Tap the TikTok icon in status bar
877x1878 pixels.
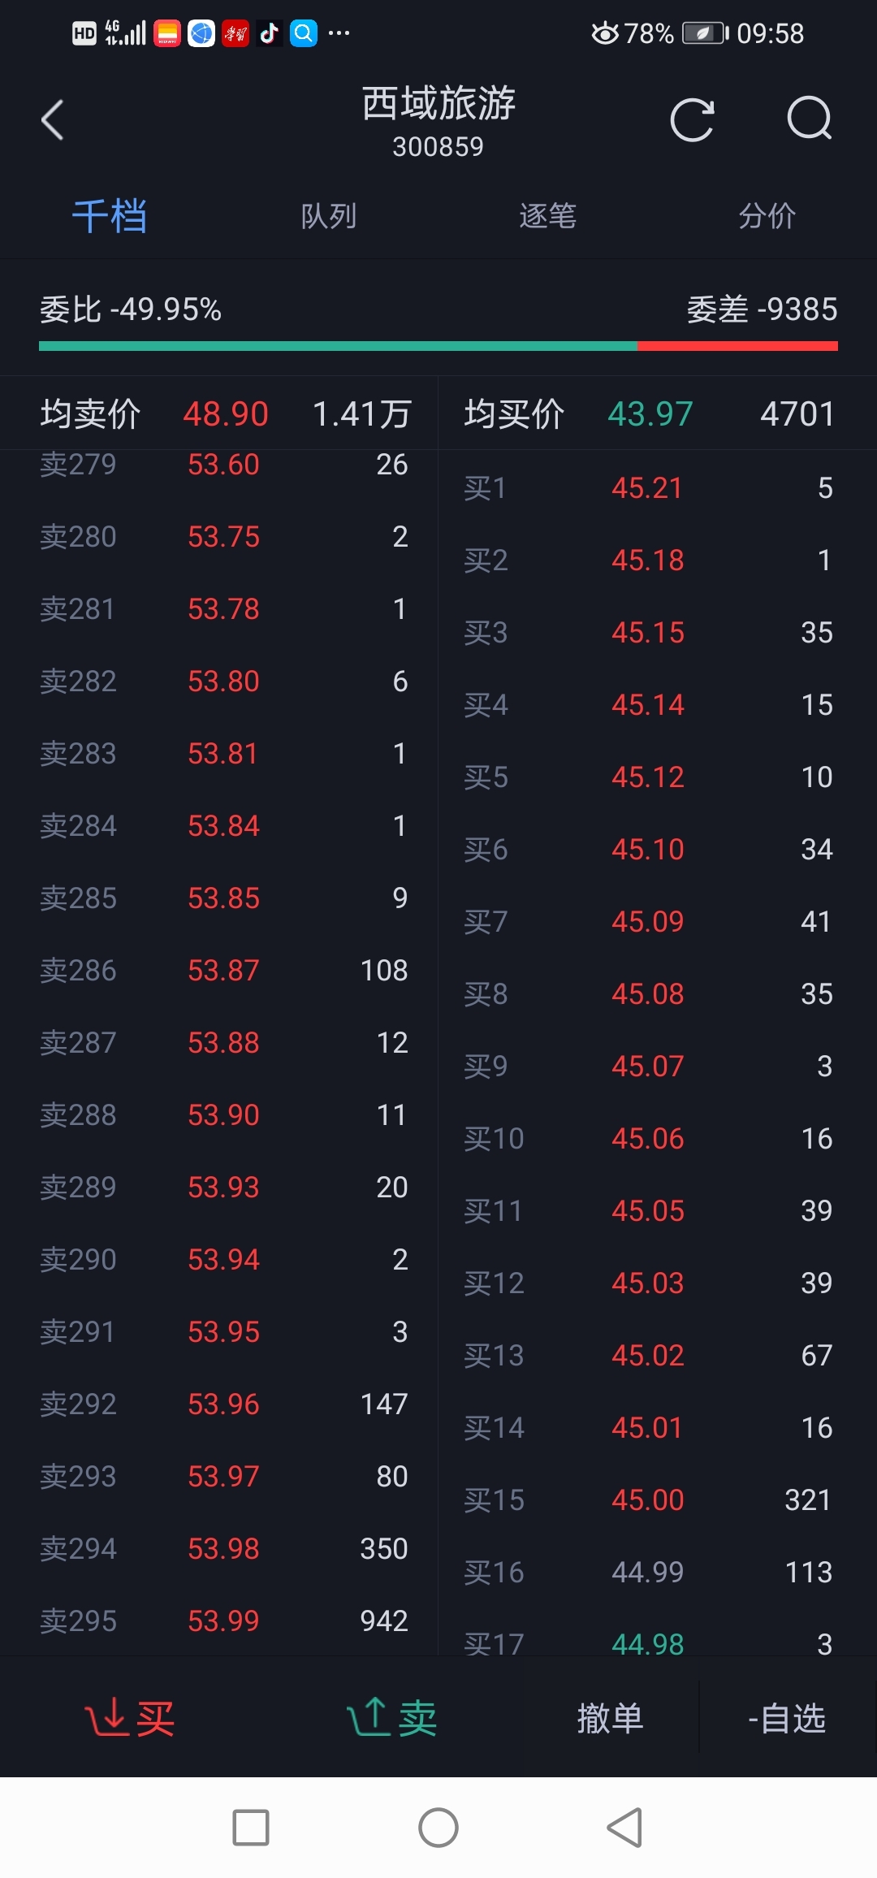pos(269,33)
